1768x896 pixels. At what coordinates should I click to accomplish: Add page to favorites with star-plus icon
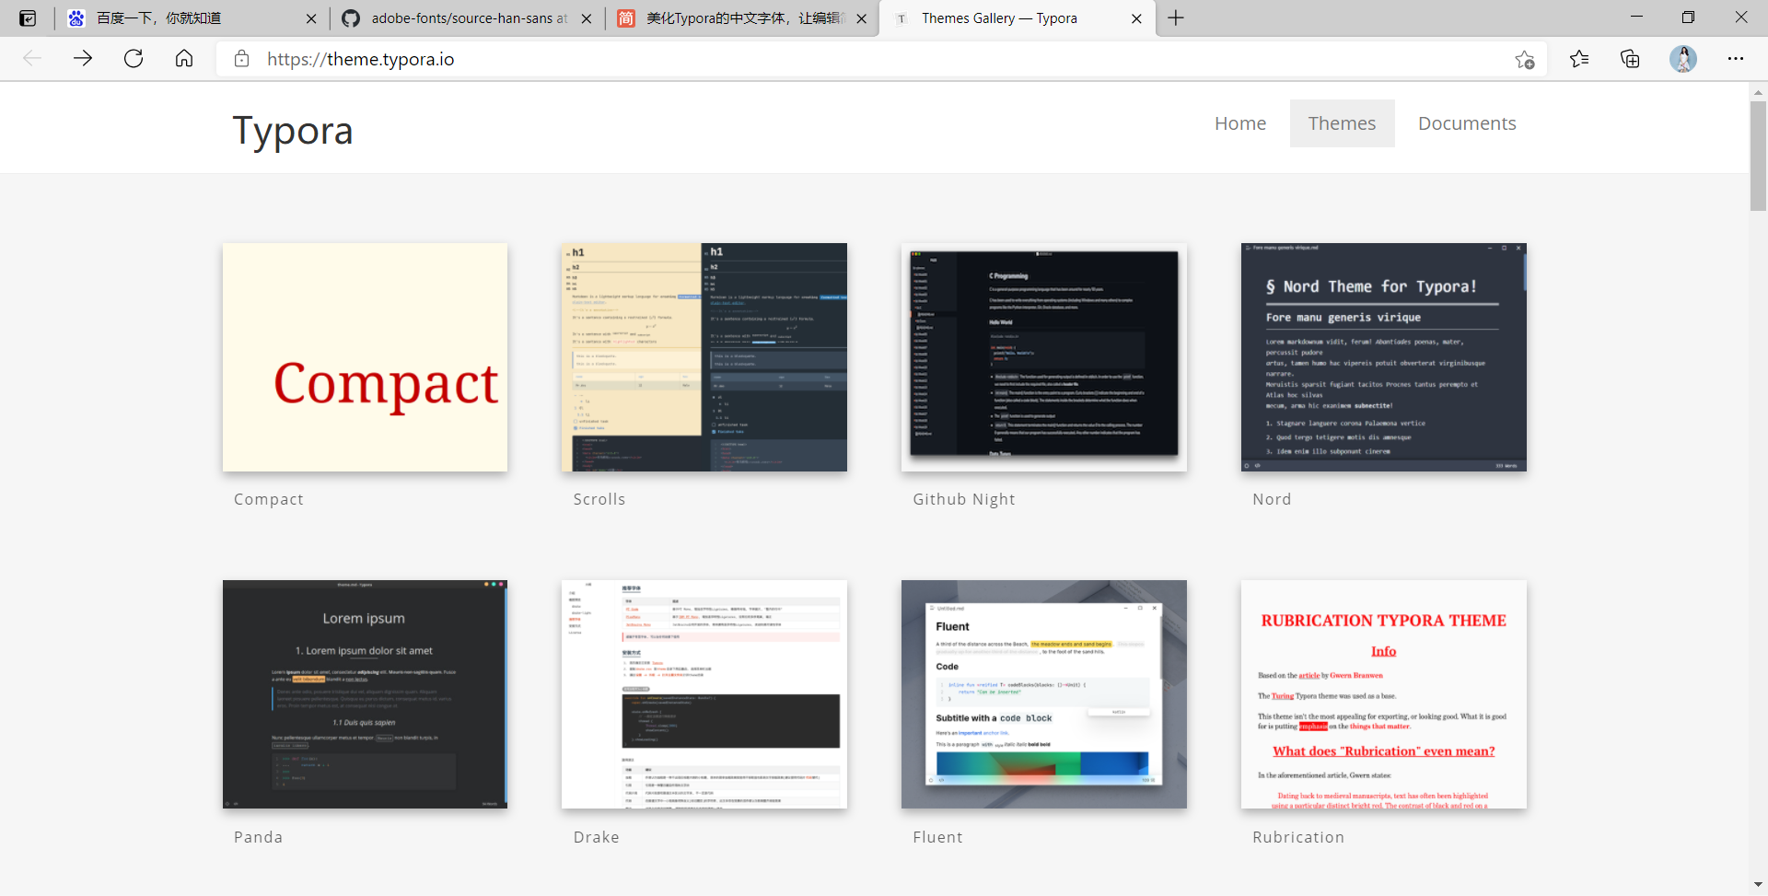1525,60
